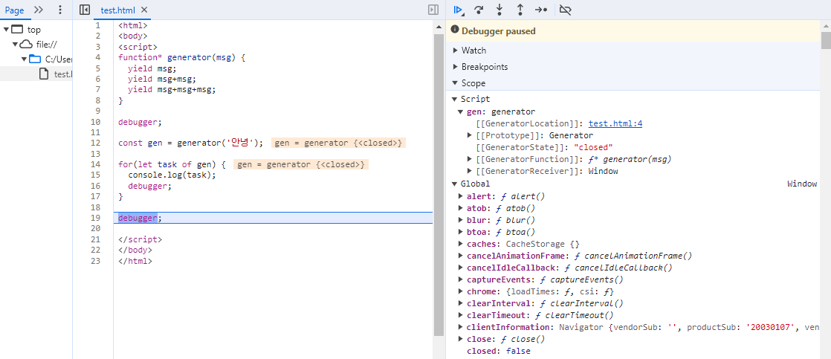Collapse the Global scope
The height and width of the screenshot is (359, 831).
coord(454,184)
